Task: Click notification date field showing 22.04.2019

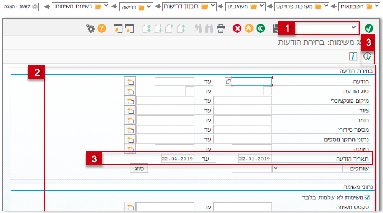Action: (x=178, y=159)
